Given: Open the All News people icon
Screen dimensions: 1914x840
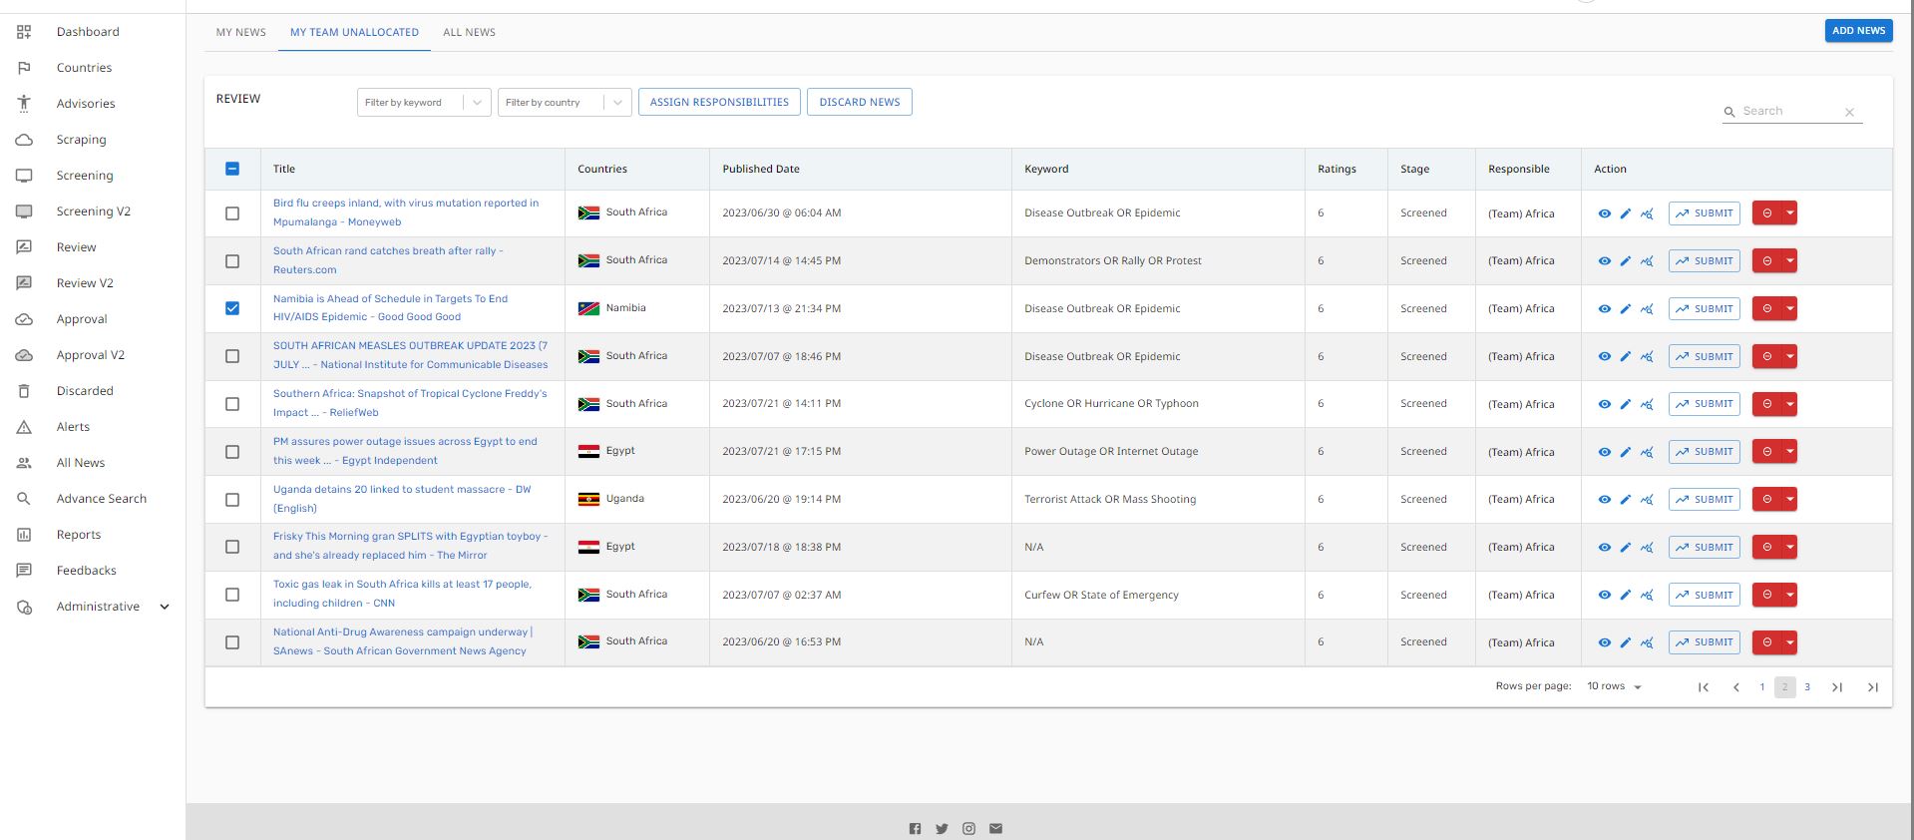Looking at the screenshot, I should pos(24,463).
